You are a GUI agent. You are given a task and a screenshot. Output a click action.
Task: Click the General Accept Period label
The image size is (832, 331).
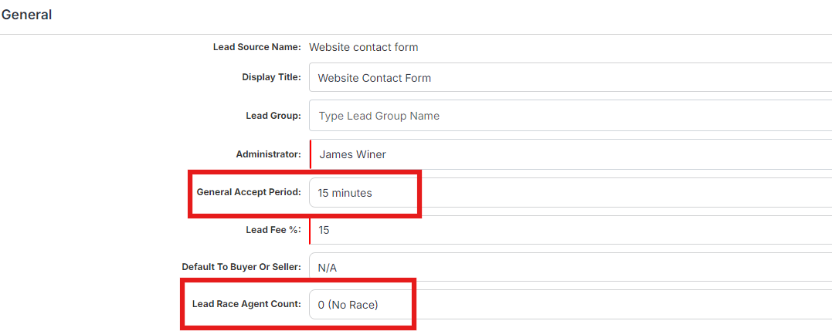click(249, 192)
